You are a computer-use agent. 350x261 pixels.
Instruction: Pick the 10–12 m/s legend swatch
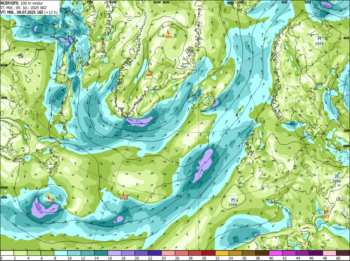(74, 253)
